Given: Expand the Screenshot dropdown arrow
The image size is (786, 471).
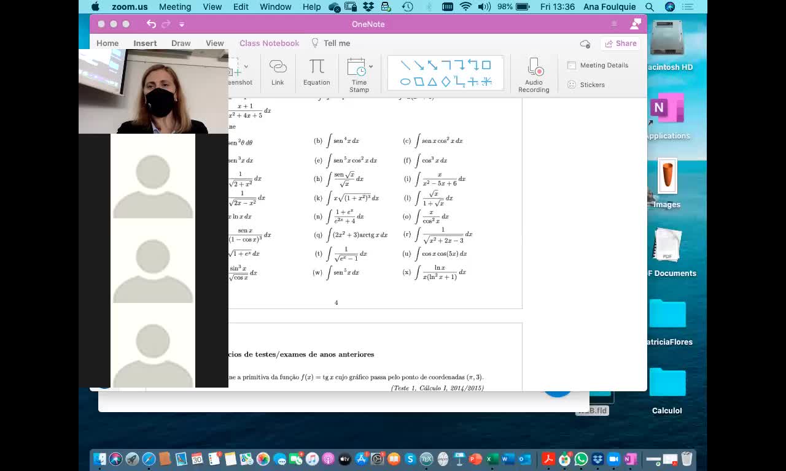Looking at the screenshot, I should [246, 66].
